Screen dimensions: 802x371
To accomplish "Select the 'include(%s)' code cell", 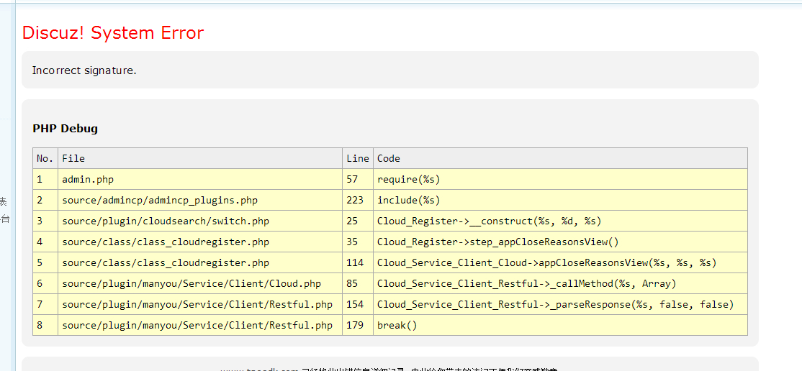I will 560,201.
